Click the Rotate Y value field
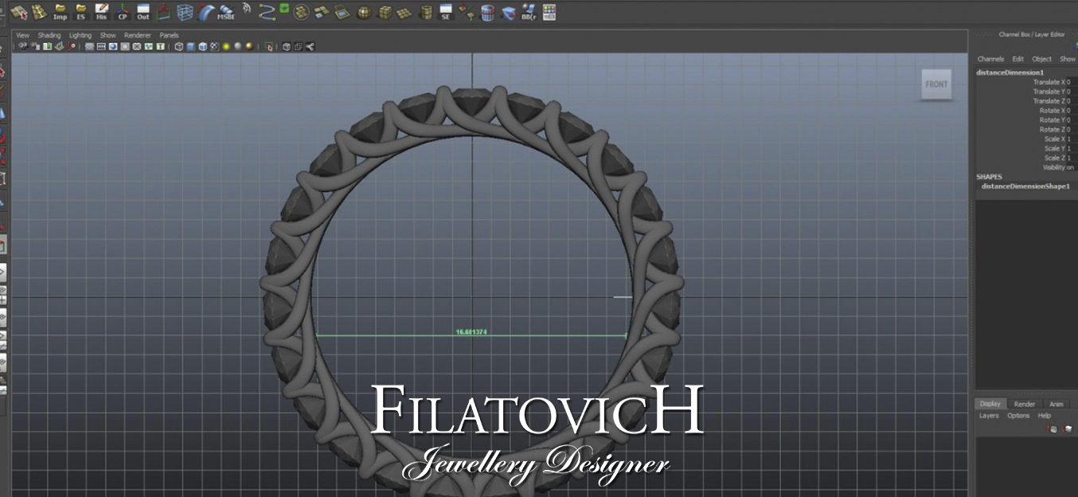 (x=1071, y=120)
